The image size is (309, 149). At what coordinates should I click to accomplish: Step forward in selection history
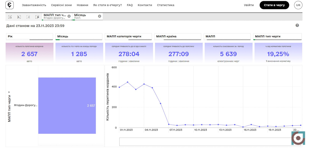click(28, 17)
